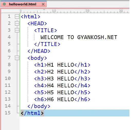Image resolution: width=131 pixels, height=130 pixels.
Task: Click the closing </TITLE> tag
Action: pyautogui.click(x=47, y=44)
